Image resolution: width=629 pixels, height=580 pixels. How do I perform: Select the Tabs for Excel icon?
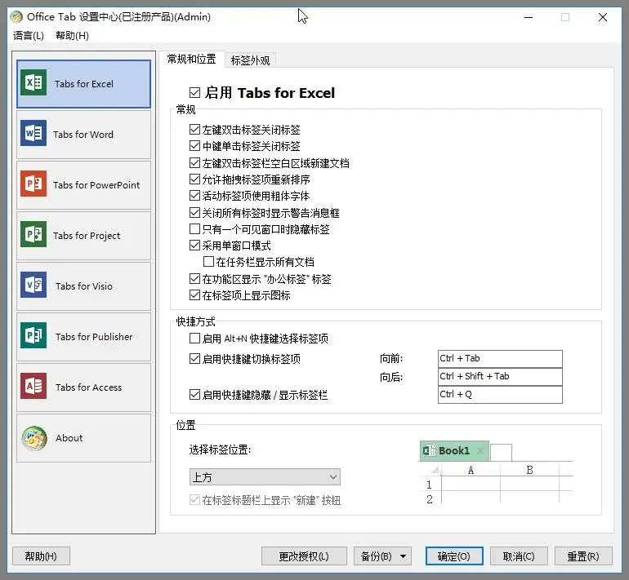(x=34, y=84)
